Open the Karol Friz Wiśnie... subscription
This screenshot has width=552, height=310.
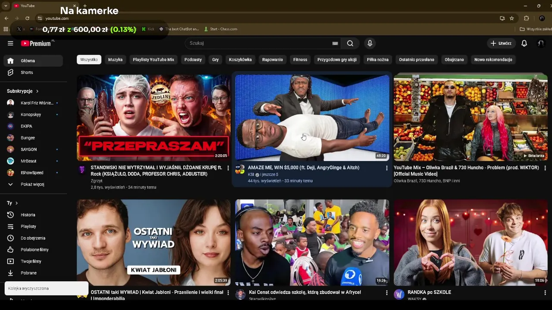[33, 103]
